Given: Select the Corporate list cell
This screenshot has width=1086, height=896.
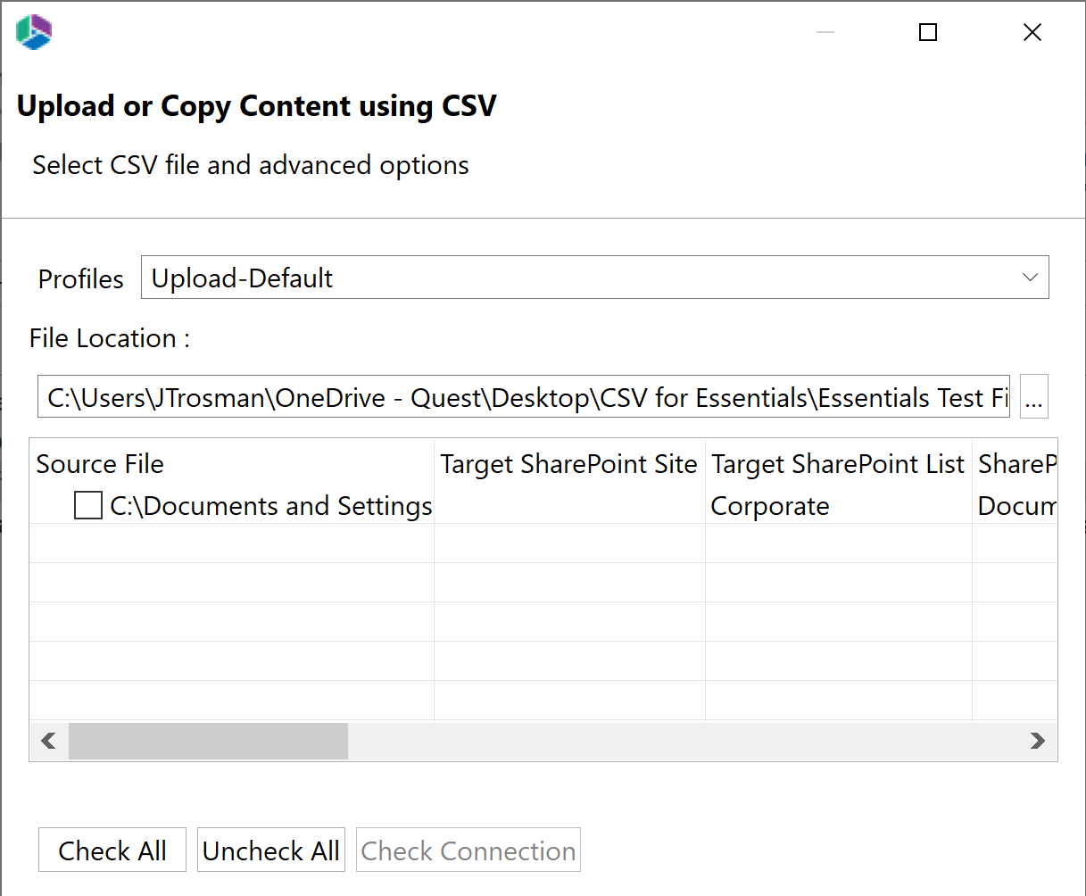Looking at the screenshot, I should click(770, 506).
